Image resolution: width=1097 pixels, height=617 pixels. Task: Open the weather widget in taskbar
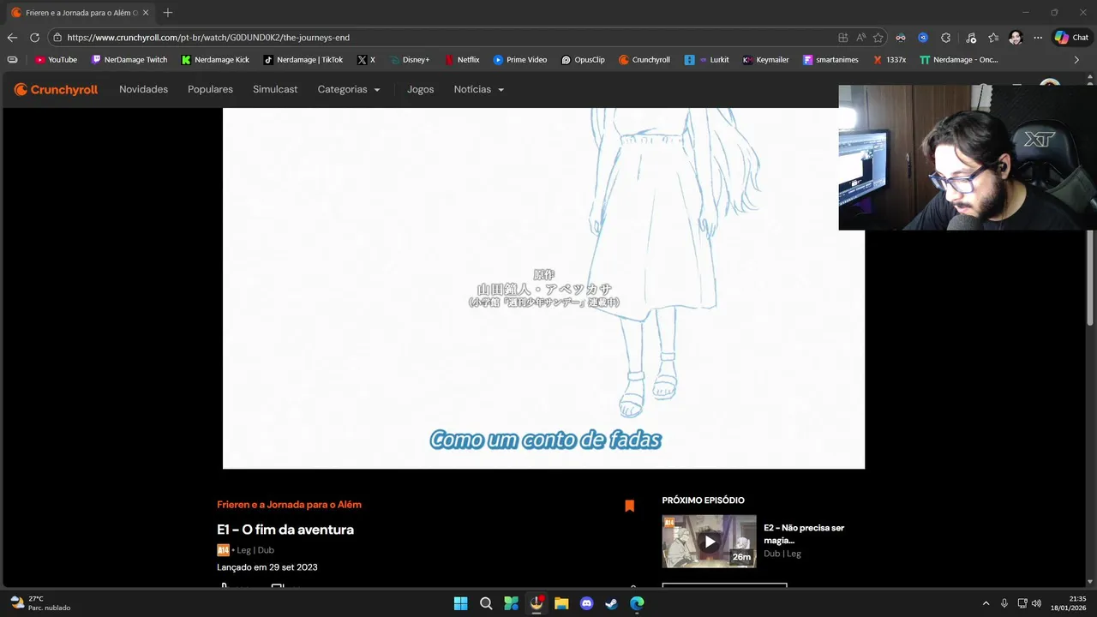tap(40, 603)
